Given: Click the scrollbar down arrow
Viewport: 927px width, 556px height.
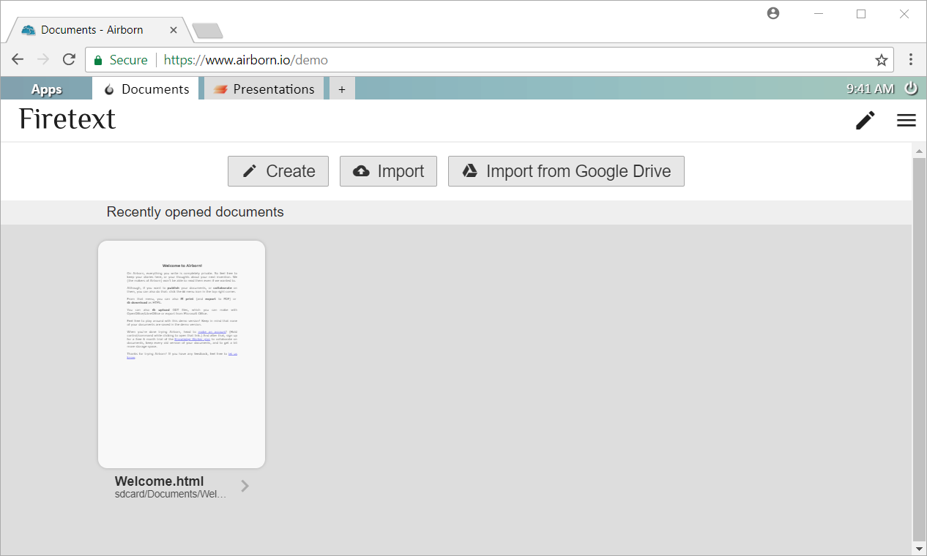Looking at the screenshot, I should (x=919, y=549).
